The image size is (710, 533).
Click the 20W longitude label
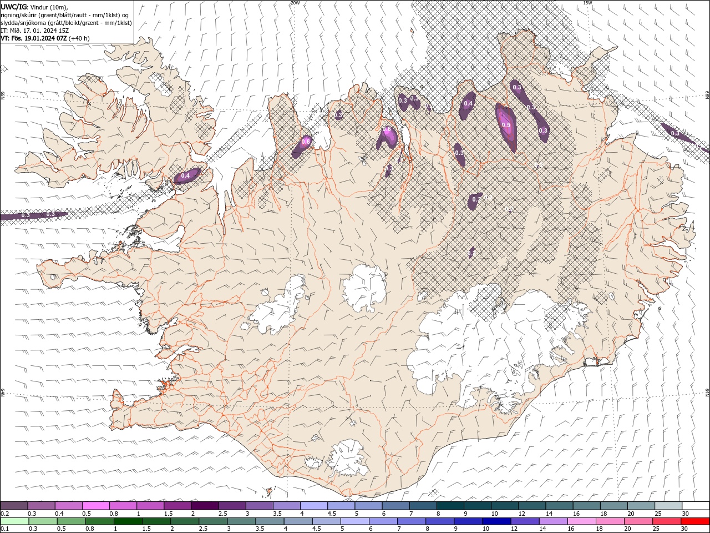tap(295, 3)
